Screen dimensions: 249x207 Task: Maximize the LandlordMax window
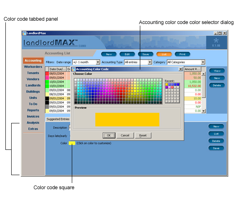(x=220, y=33)
